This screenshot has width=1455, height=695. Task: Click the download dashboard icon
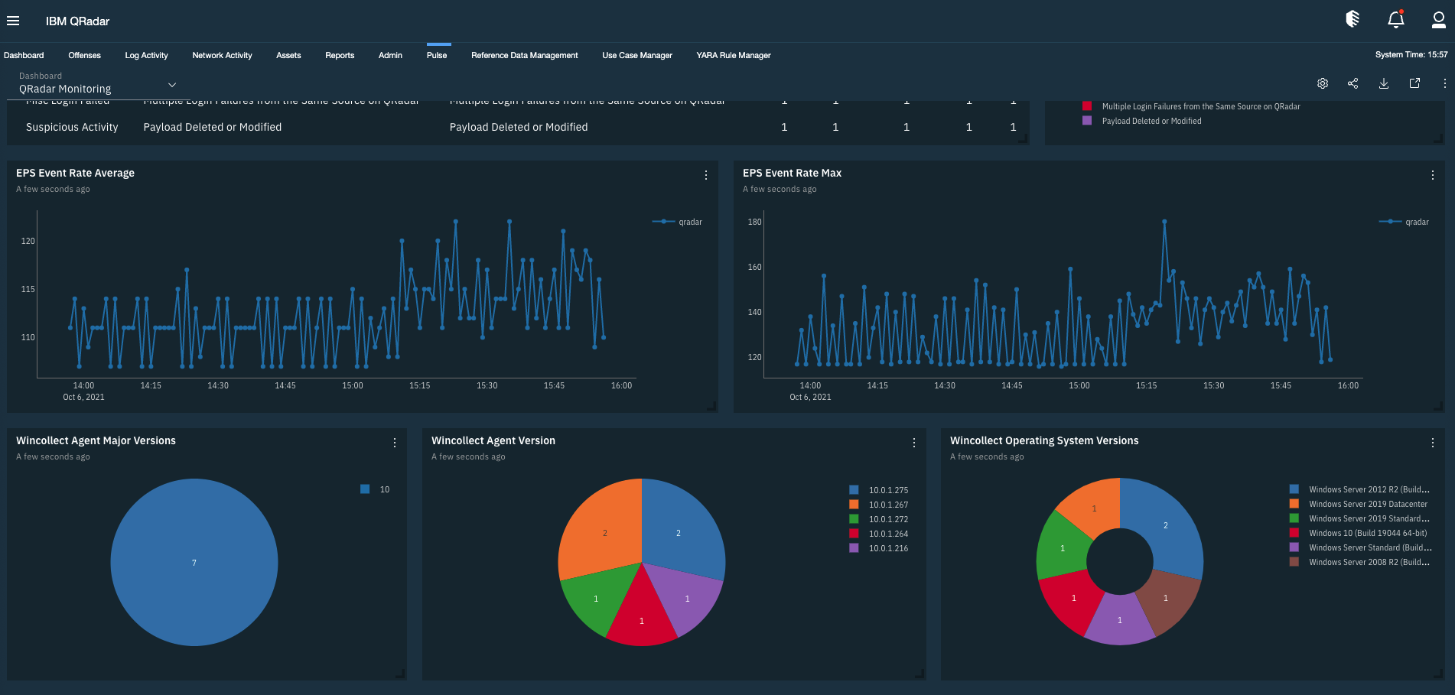(1383, 83)
